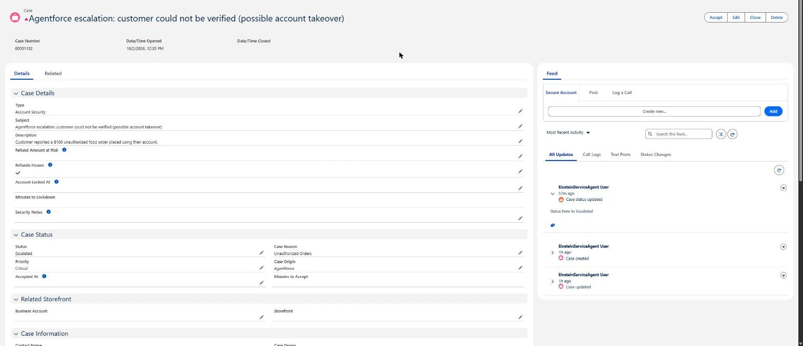The height and width of the screenshot is (346, 803).
Task: Edit the Priority field pencil icon
Action: coord(261,268)
